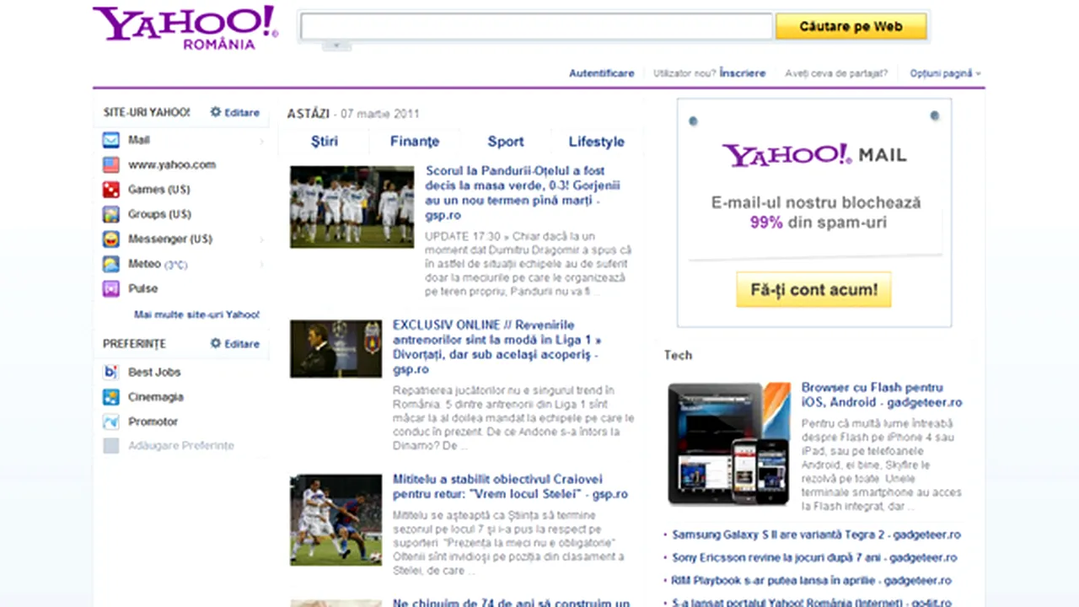The height and width of the screenshot is (607, 1079).
Task: Click the Cinemagia icon
Action: click(x=111, y=396)
